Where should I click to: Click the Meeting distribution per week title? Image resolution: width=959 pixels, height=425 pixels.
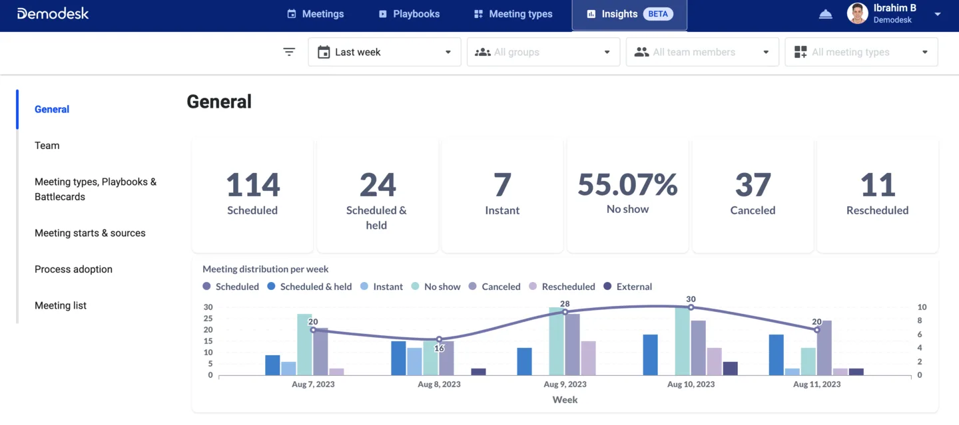pos(266,269)
